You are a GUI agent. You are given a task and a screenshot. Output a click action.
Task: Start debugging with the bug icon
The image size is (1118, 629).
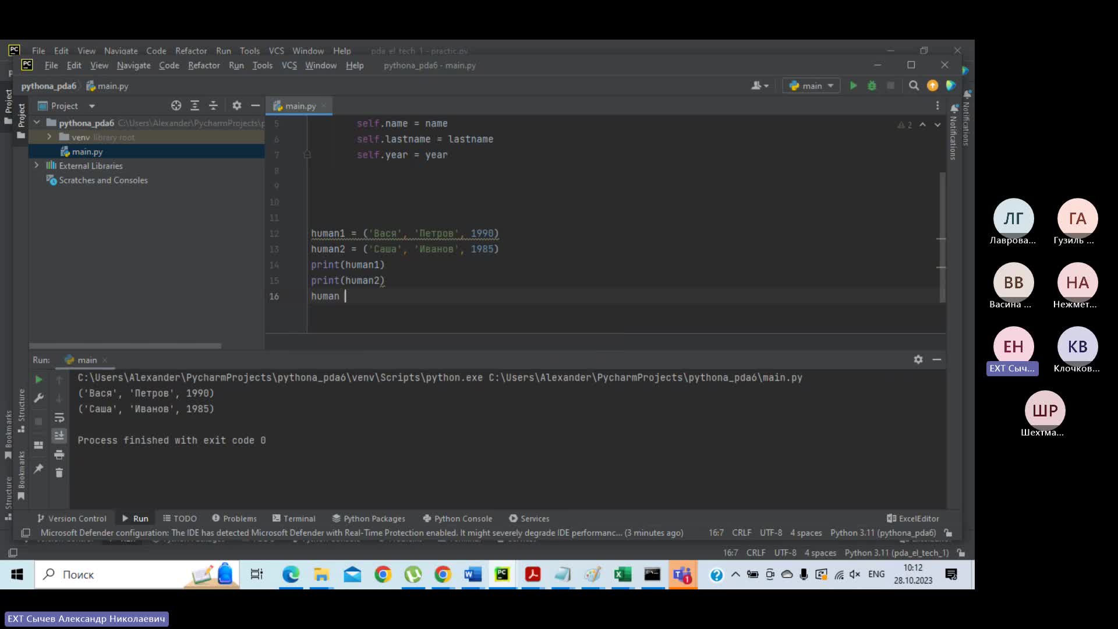click(x=872, y=86)
